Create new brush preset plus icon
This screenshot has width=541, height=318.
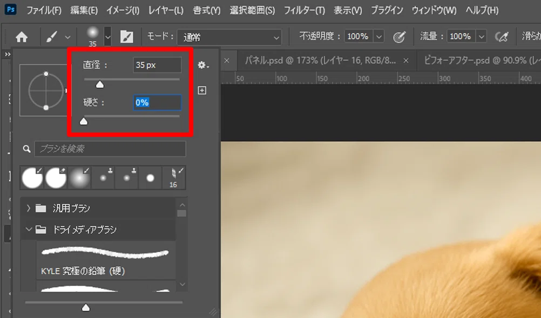(x=202, y=90)
